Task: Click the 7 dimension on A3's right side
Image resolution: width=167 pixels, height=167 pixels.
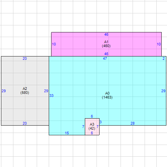Action: (98, 127)
